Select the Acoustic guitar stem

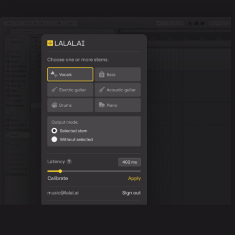pyautogui.click(x=117, y=90)
